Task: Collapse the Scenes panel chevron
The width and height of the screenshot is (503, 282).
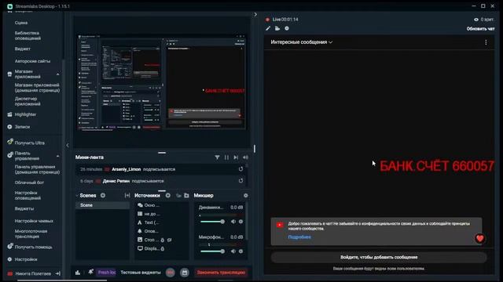Action: point(77,195)
